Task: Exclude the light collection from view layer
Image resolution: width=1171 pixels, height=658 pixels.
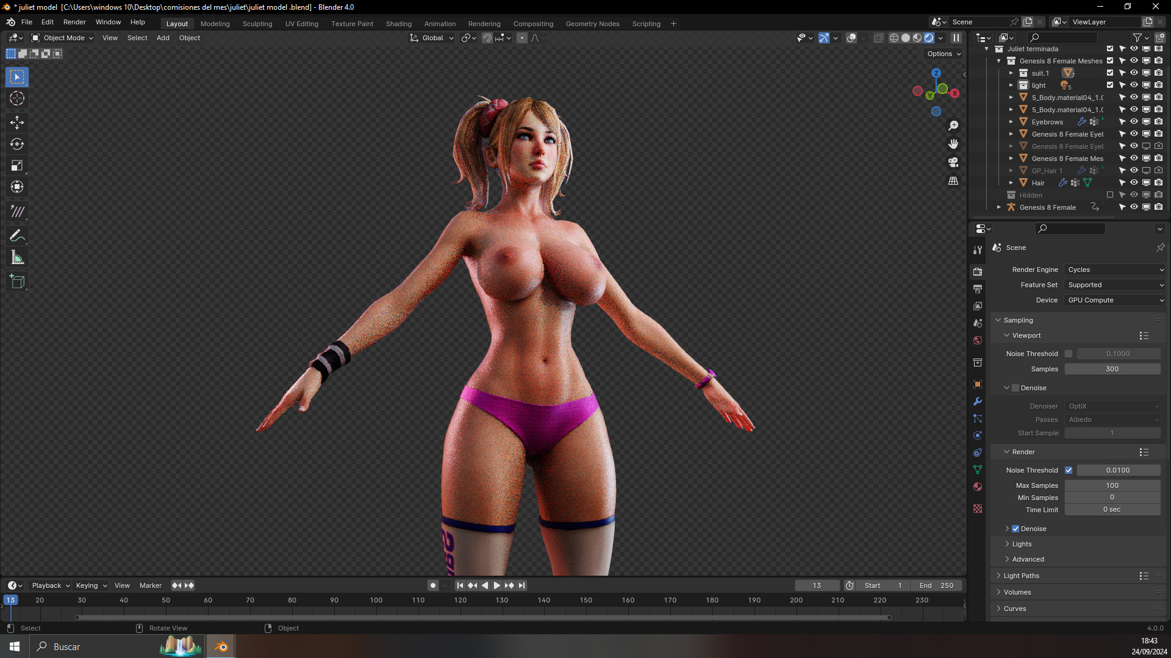Action: (1110, 85)
